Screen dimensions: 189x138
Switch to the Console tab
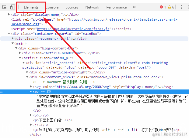point(52,7)
